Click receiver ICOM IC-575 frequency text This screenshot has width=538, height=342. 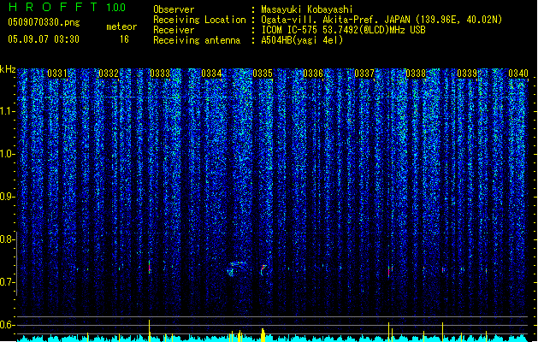[x=343, y=30]
